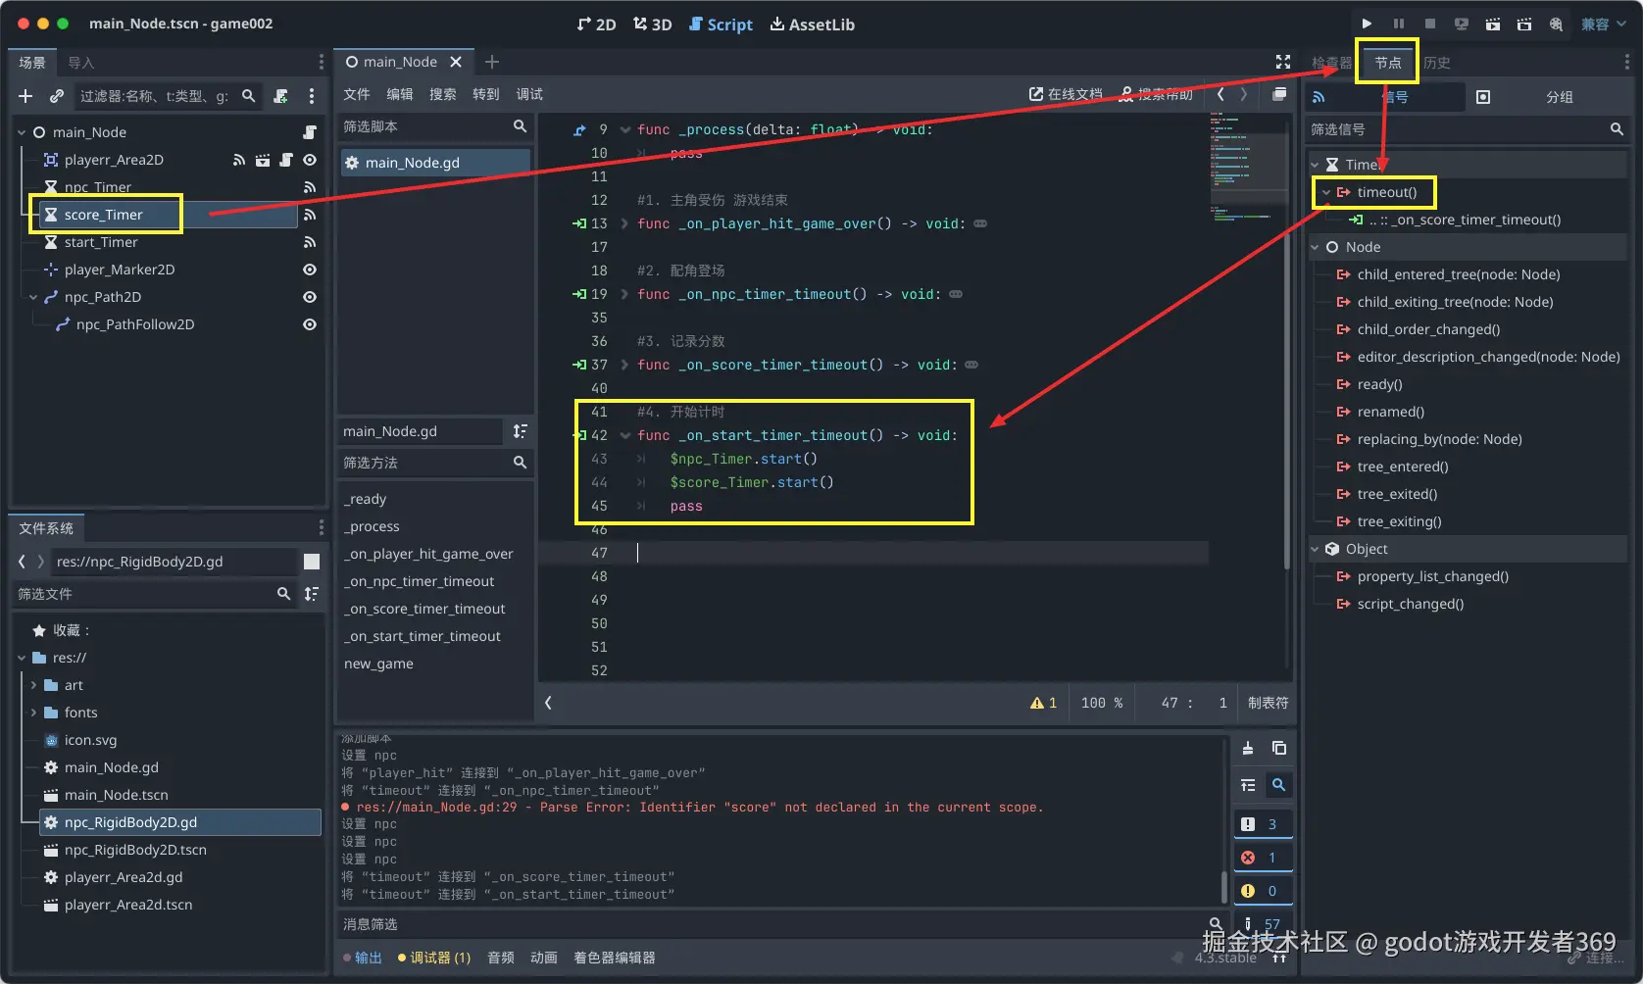Click the output panel vertical scrollbar
This screenshot has height=984, width=1643.
click(x=1223, y=886)
